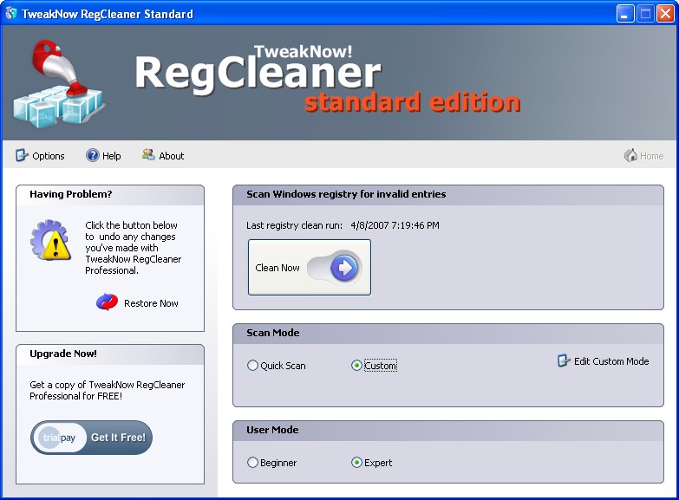The width and height of the screenshot is (679, 500).
Task: Click the grayed Home house icon
Action: (x=630, y=156)
